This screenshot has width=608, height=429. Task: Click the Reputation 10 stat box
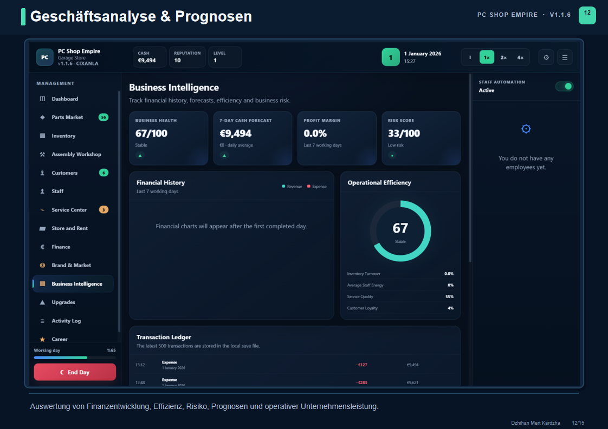[187, 57]
